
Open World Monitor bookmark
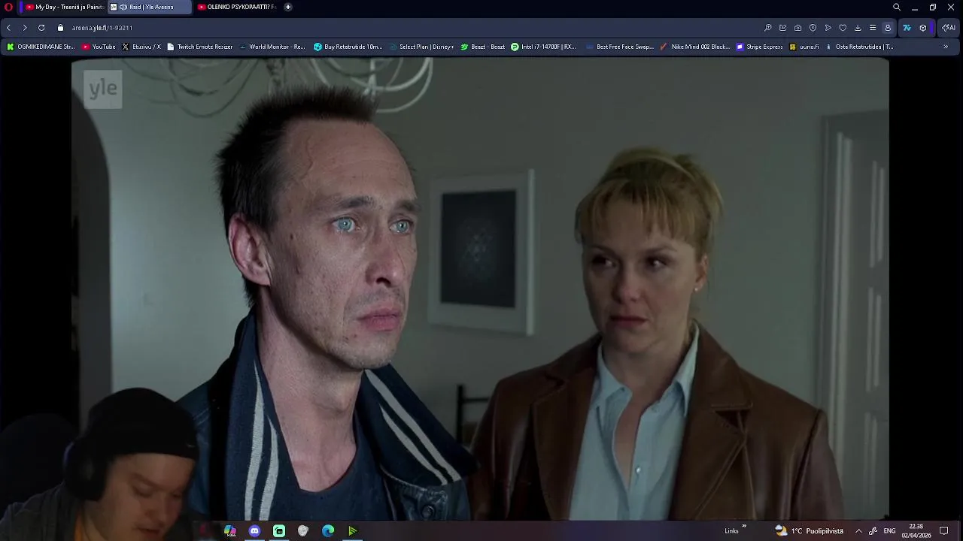point(272,47)
